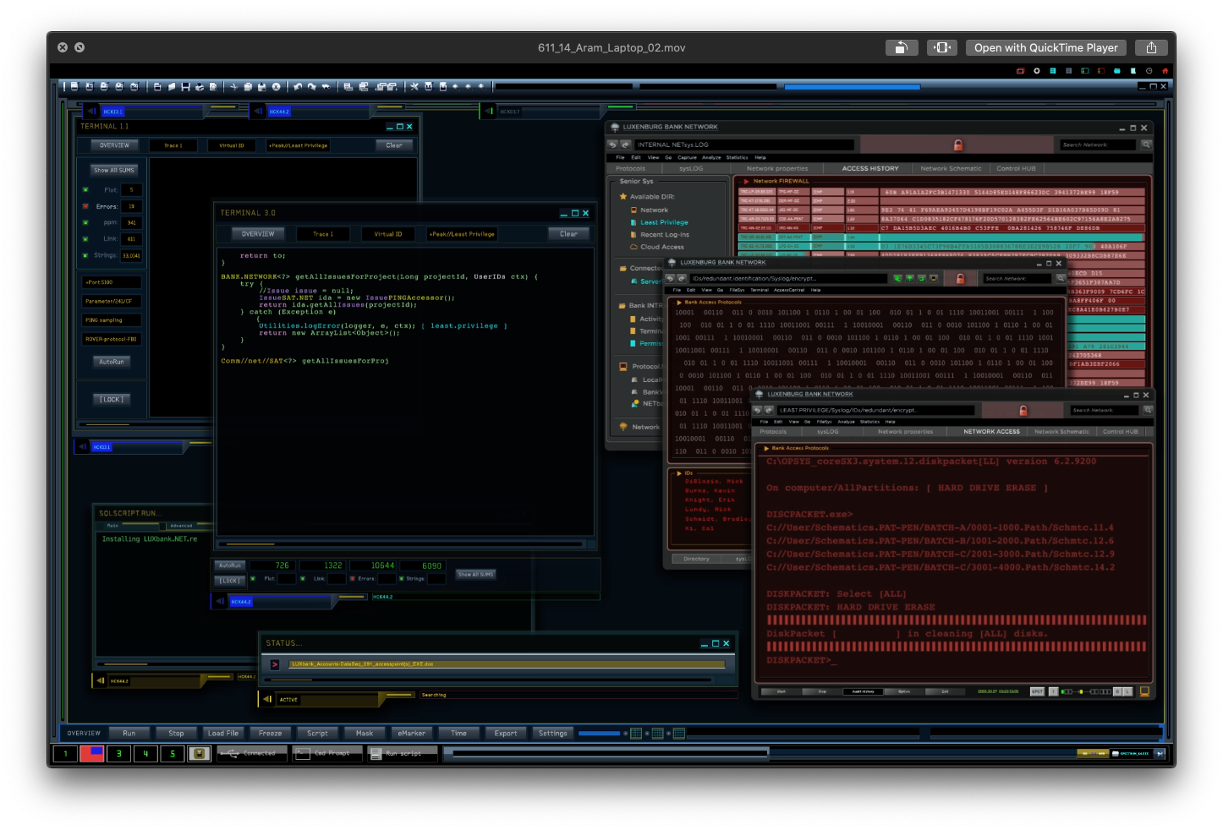1223x830 pixels.
Task: Click Load File in bottom toolbar
Action: point(223,734)
